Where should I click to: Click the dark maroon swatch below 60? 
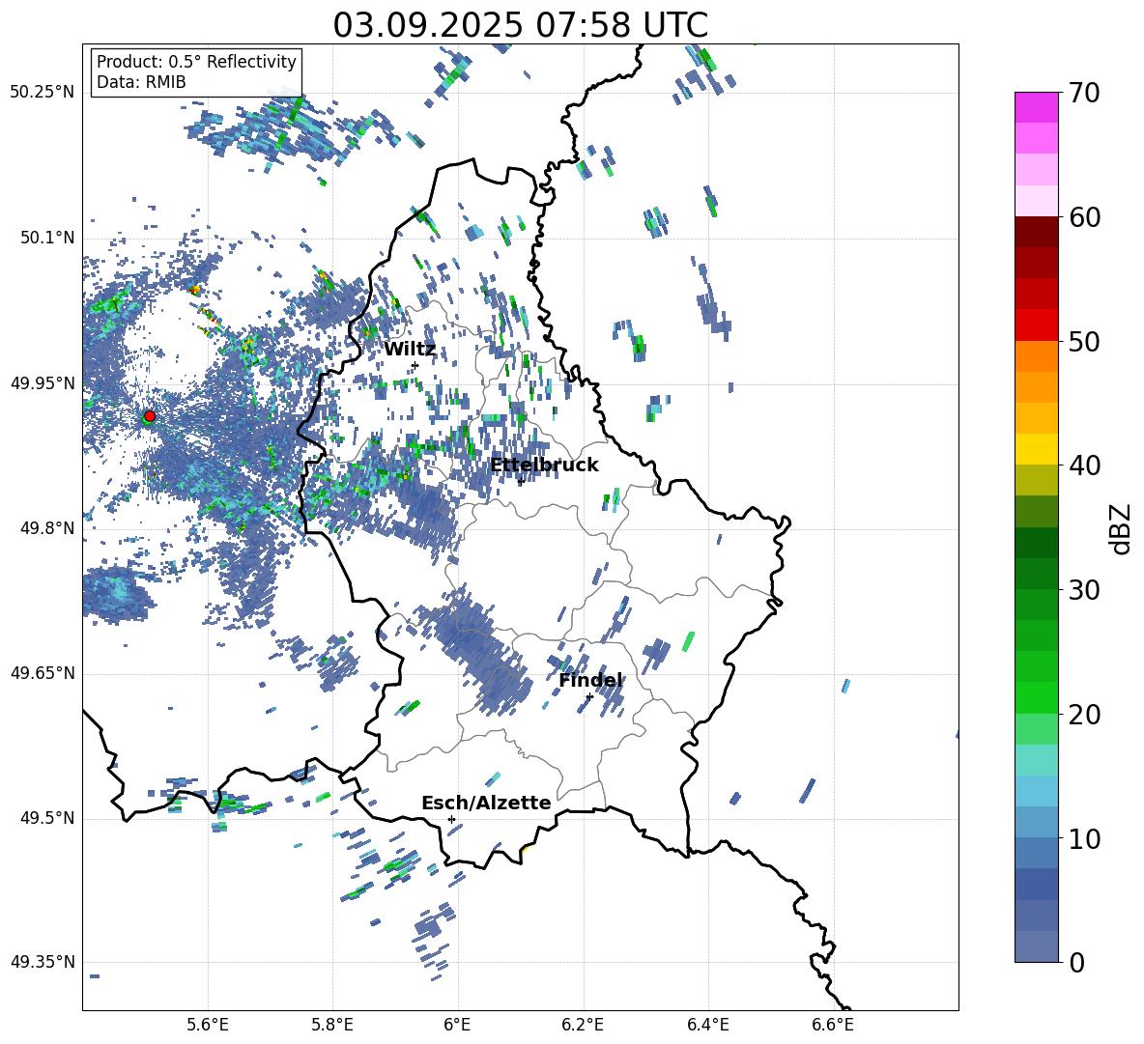(x=1037, y=233)
